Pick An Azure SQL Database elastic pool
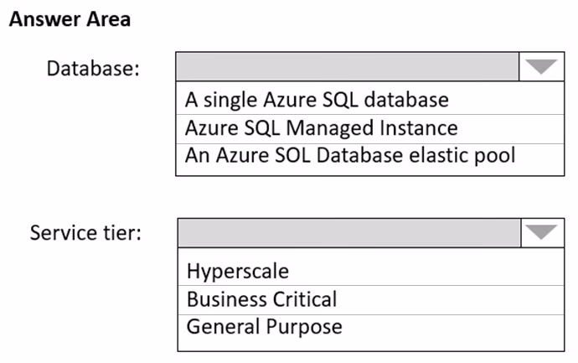This screenshot has width=578, height=363. (x=370, y=155)
